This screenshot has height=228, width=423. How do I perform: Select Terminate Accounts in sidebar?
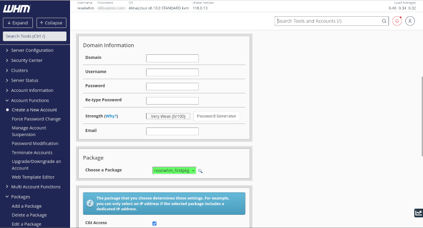pyautogui.click(x=32, y=152)
